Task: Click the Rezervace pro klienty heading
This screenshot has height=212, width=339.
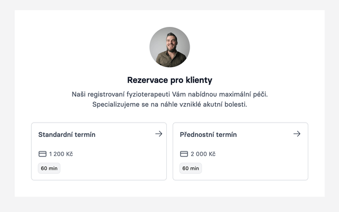Action: 169,80
